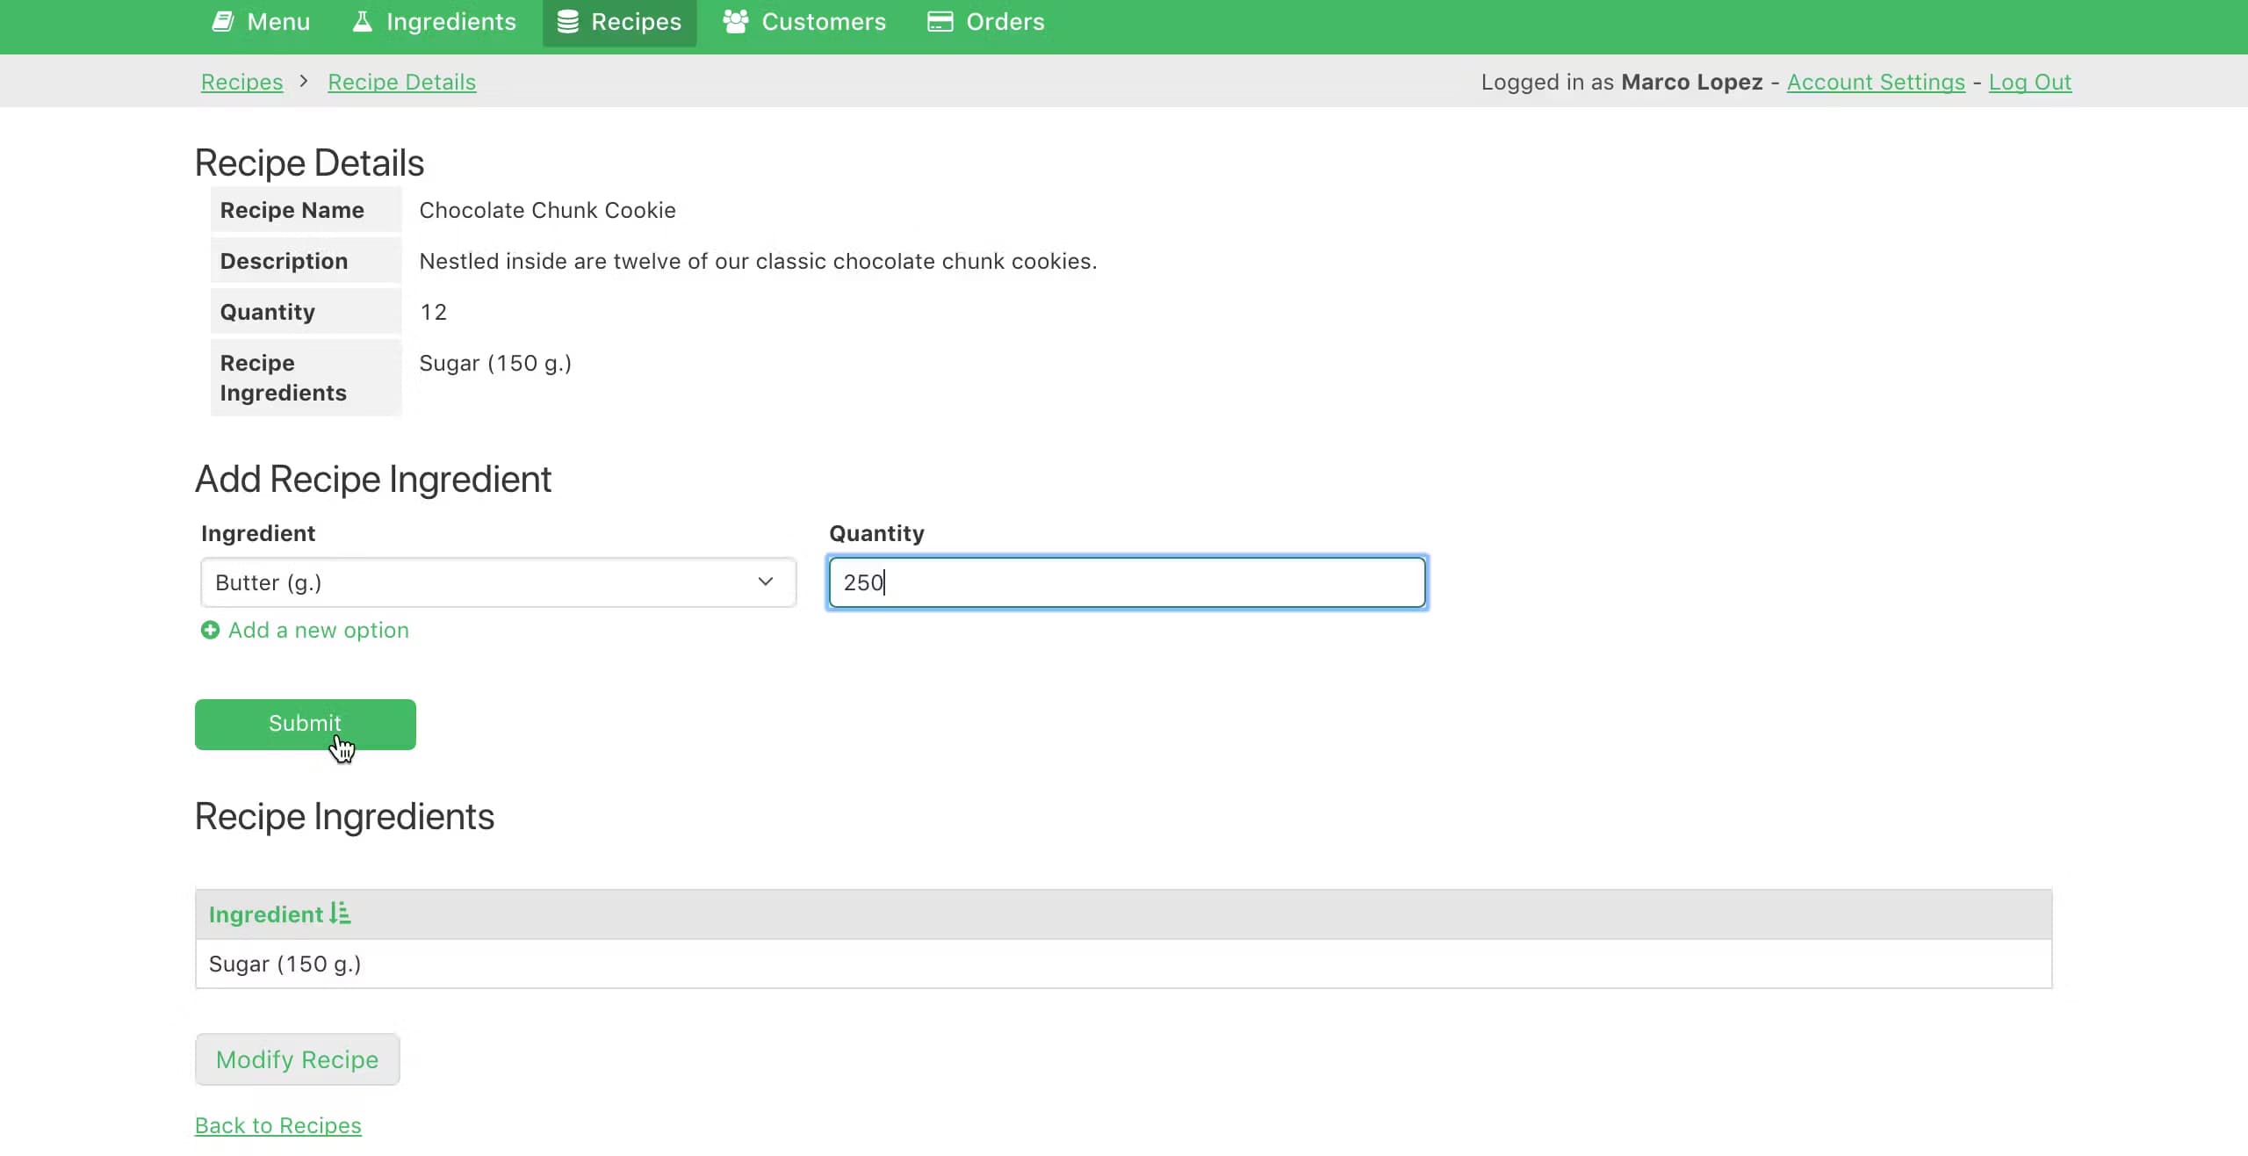Click the Orders card icon
This screenshot has height=1156, width=2248.
[x=940, y=22]
